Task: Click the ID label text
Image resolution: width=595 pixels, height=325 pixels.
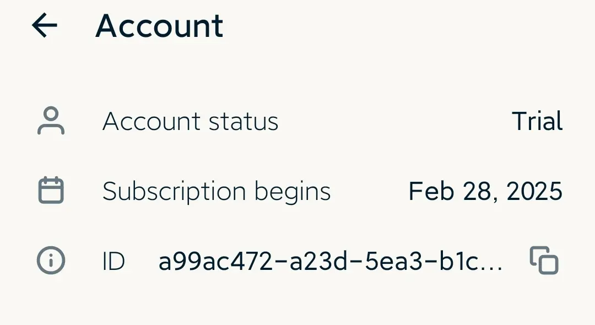Action: (x=113, y=262)
